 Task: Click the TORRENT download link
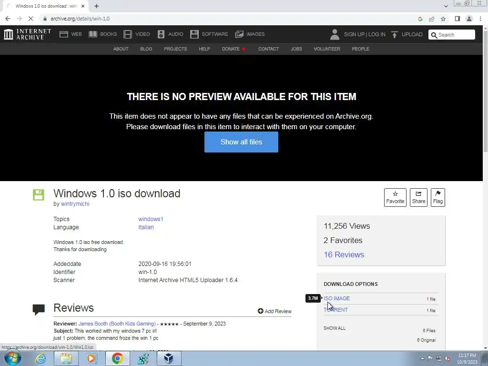coord(335,310)
